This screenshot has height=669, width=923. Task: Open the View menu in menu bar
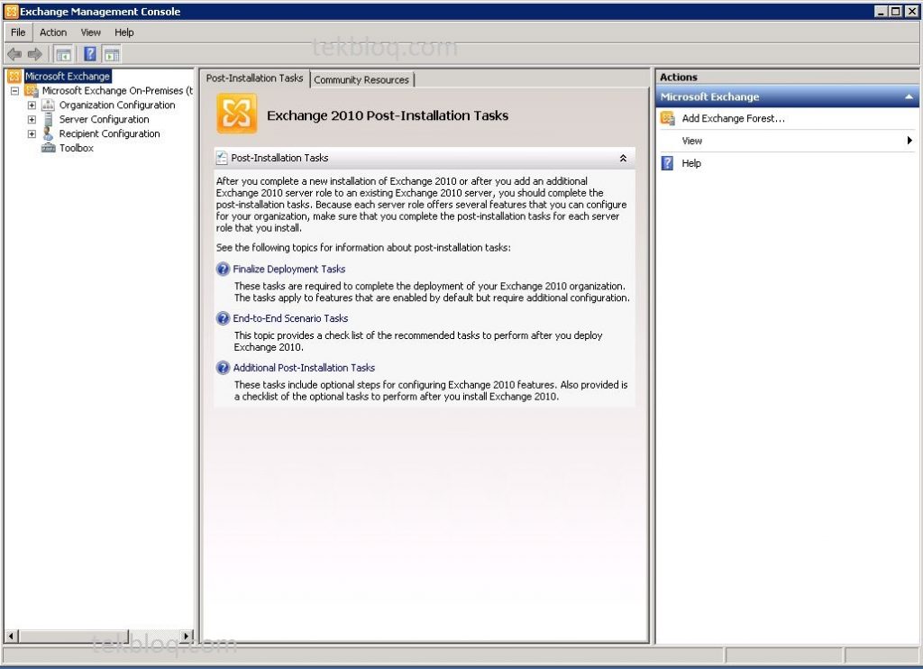tap(91, 32)
